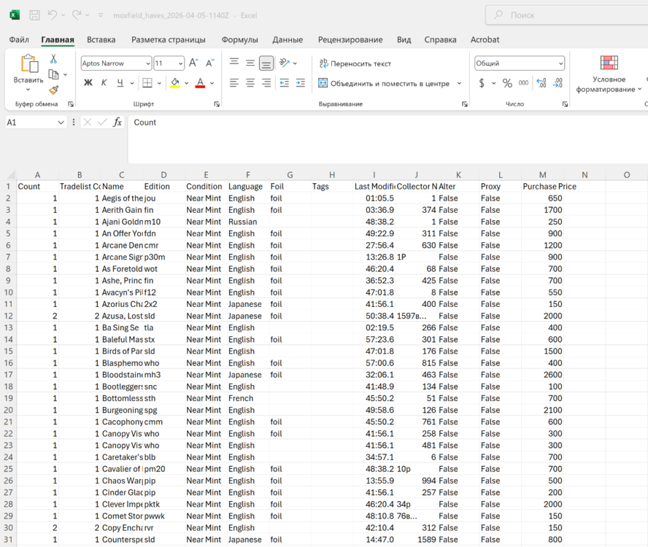Open the Вставка ribbon tab
Viewport: 648px width, 547px height.
101,39
